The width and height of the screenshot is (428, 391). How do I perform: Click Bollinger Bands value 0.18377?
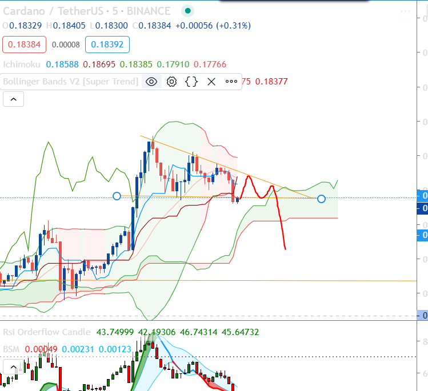click(x=271, y=81)
